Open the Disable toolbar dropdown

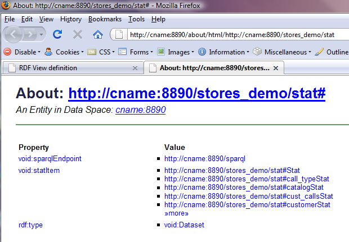tap(23, 52)
